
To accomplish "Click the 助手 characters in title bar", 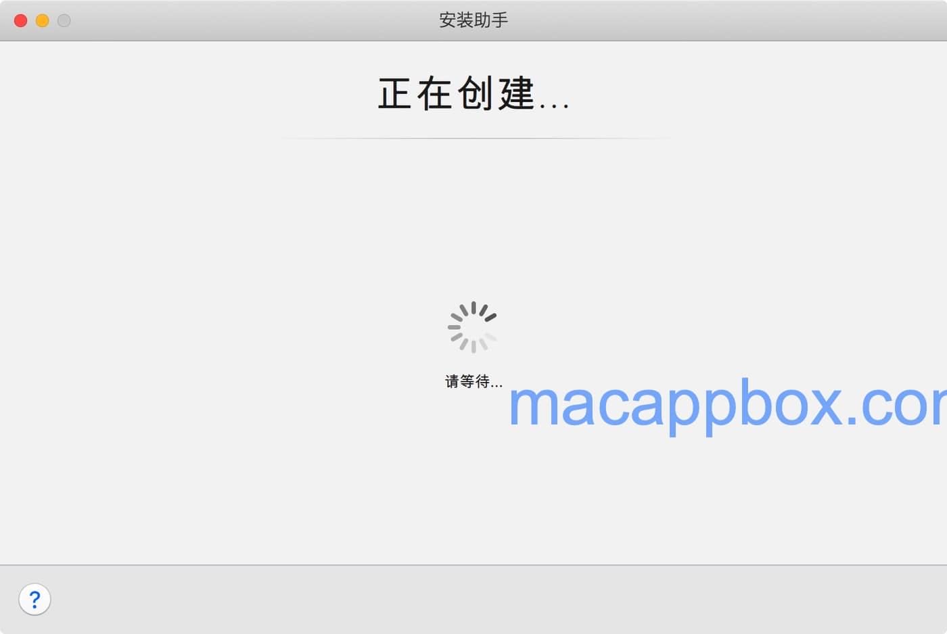I will [x=491, y=20].
